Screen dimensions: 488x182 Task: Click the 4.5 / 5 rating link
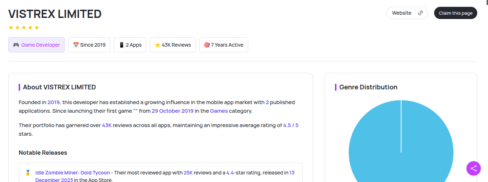(291, 125)
